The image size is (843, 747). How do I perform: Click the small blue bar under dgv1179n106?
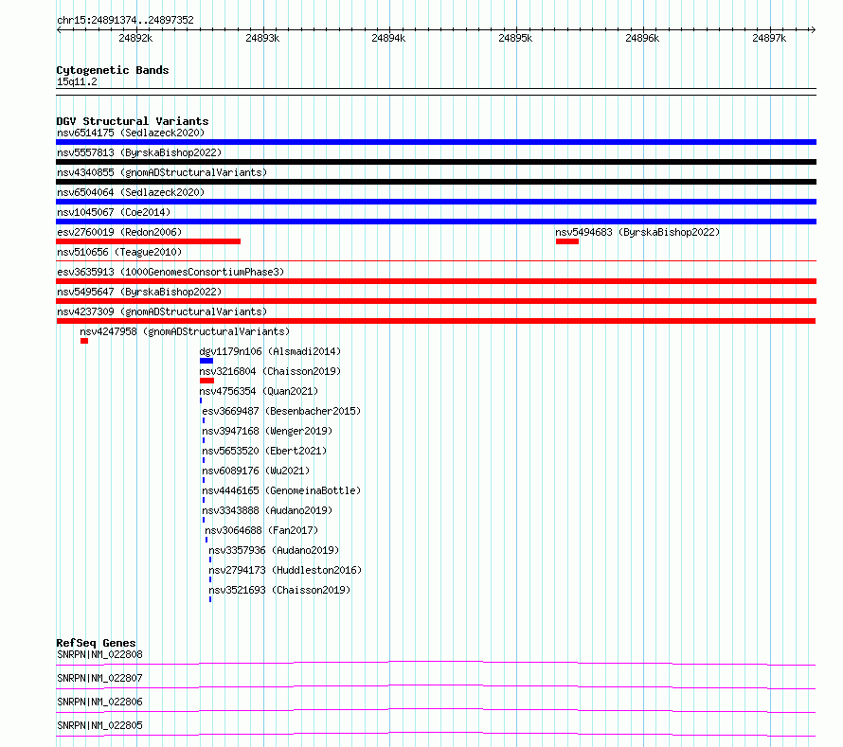click(x=206, y=361)
